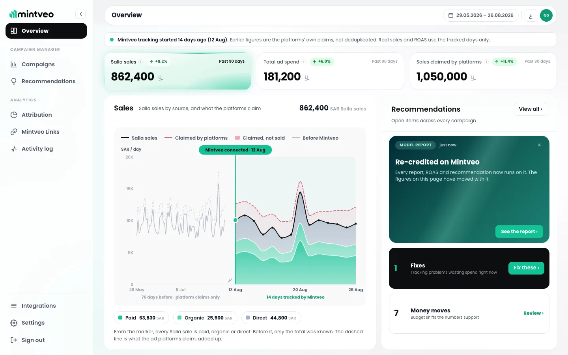Toggle the Claimed, not sold legend series
This screenshot has height=355, width=568.
[x=260, y=138]
